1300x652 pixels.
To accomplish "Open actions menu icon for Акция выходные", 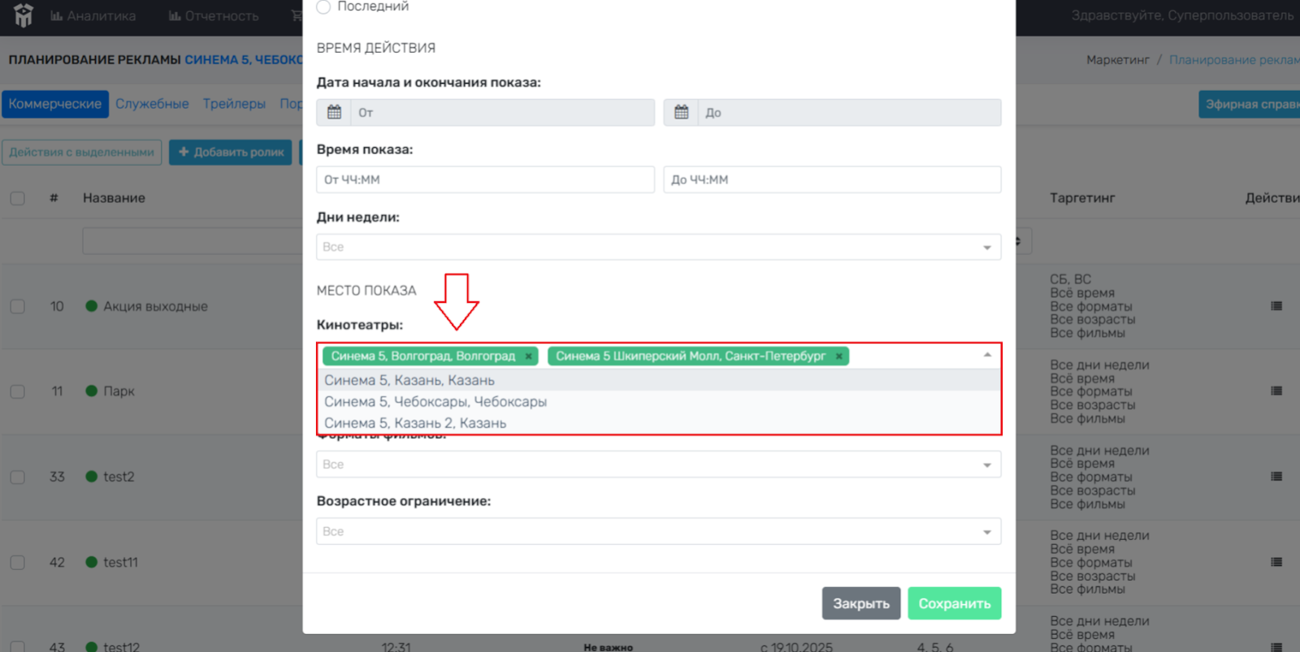I will point(1276,306).
